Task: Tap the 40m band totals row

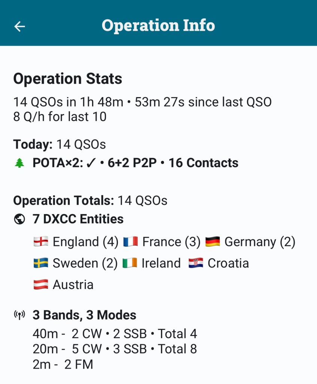Action: (115, 334)
